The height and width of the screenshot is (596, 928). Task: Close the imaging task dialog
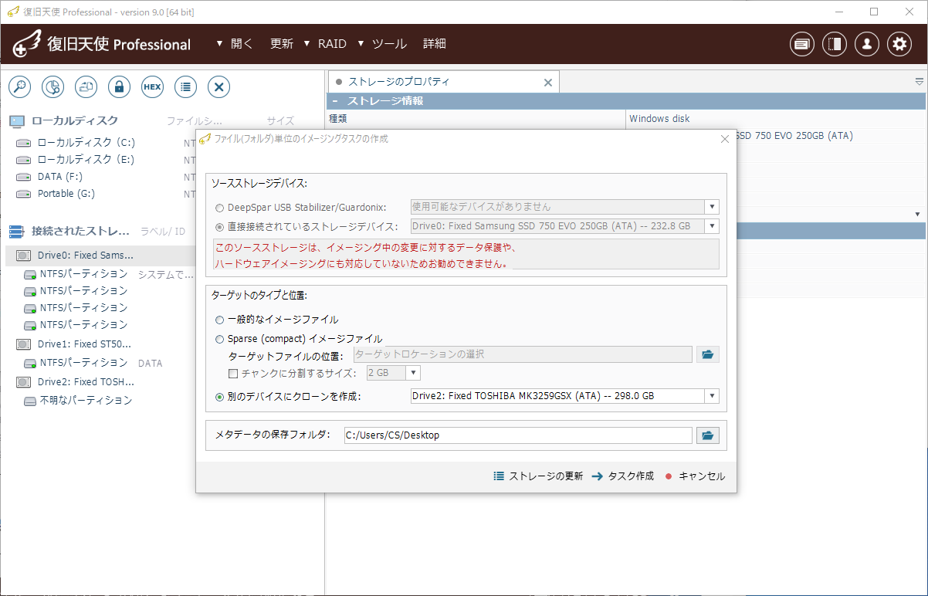pyautogui.click(x=724, y=139)
